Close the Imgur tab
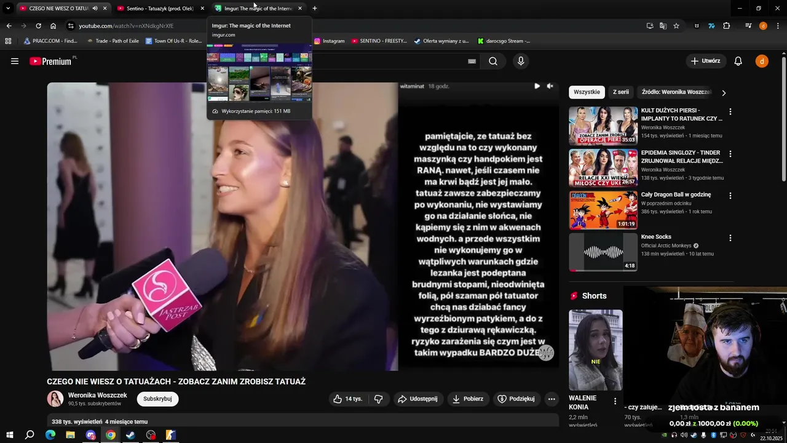This screenshot has height=443, width=787. (300, 9)
